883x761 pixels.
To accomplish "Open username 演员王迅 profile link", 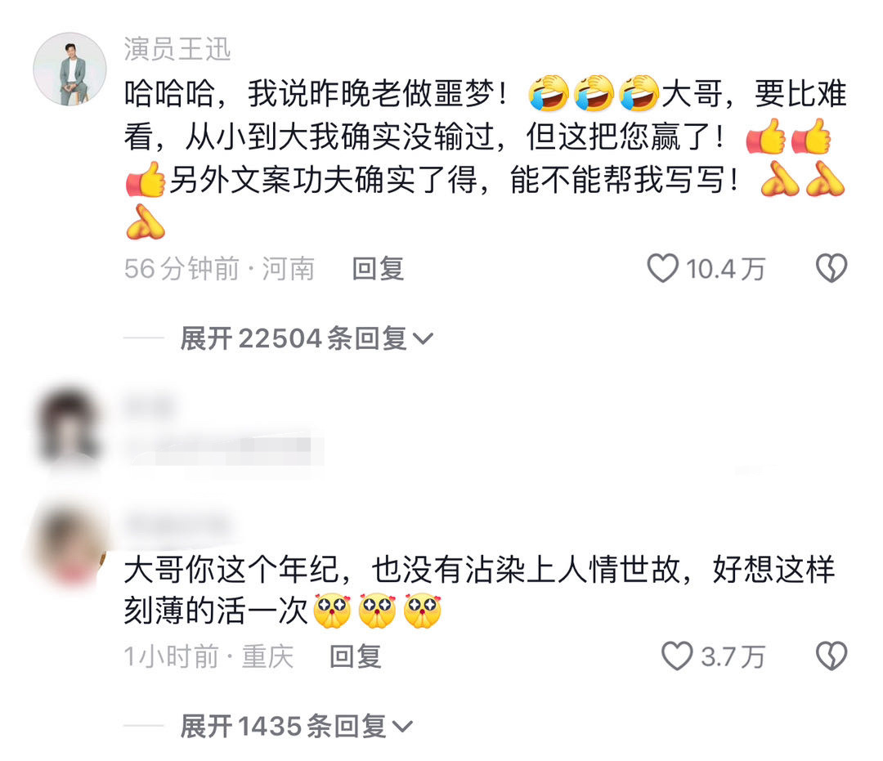I will [x=177, y=49].
